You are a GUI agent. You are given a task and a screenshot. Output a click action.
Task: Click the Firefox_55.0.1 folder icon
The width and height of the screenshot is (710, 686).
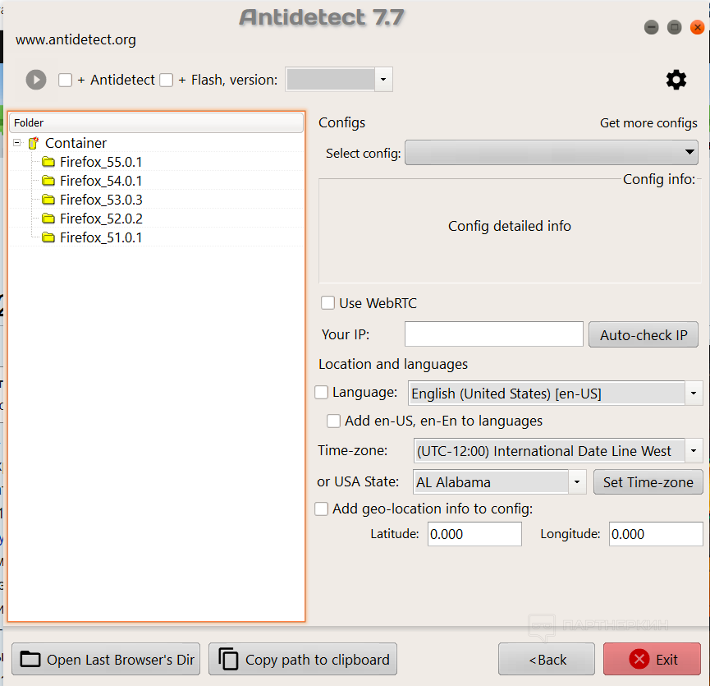pyautogui.click(x=48, y=162)
